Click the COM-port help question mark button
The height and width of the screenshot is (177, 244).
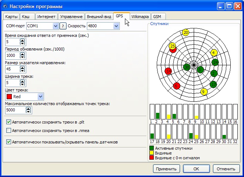click(63, 26)
